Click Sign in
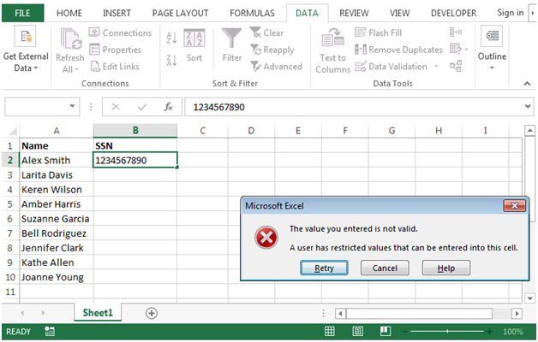This screenshot has height=342, width=538. (511, 13)
